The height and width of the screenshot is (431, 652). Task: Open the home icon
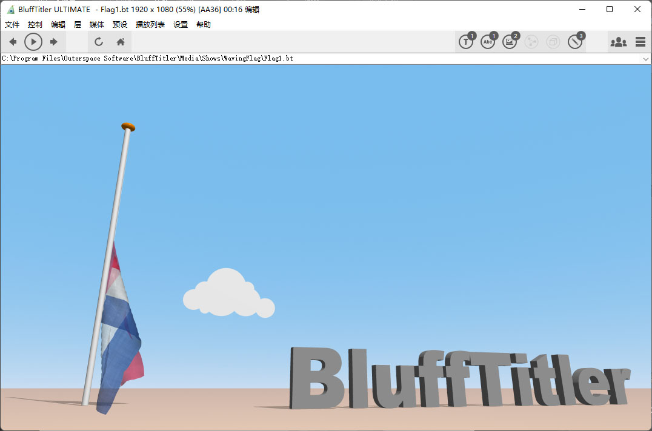tap(121, 42)
